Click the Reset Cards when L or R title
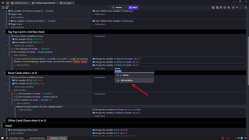This screenshot has height=140, width=249. click(x=22, y=73)
